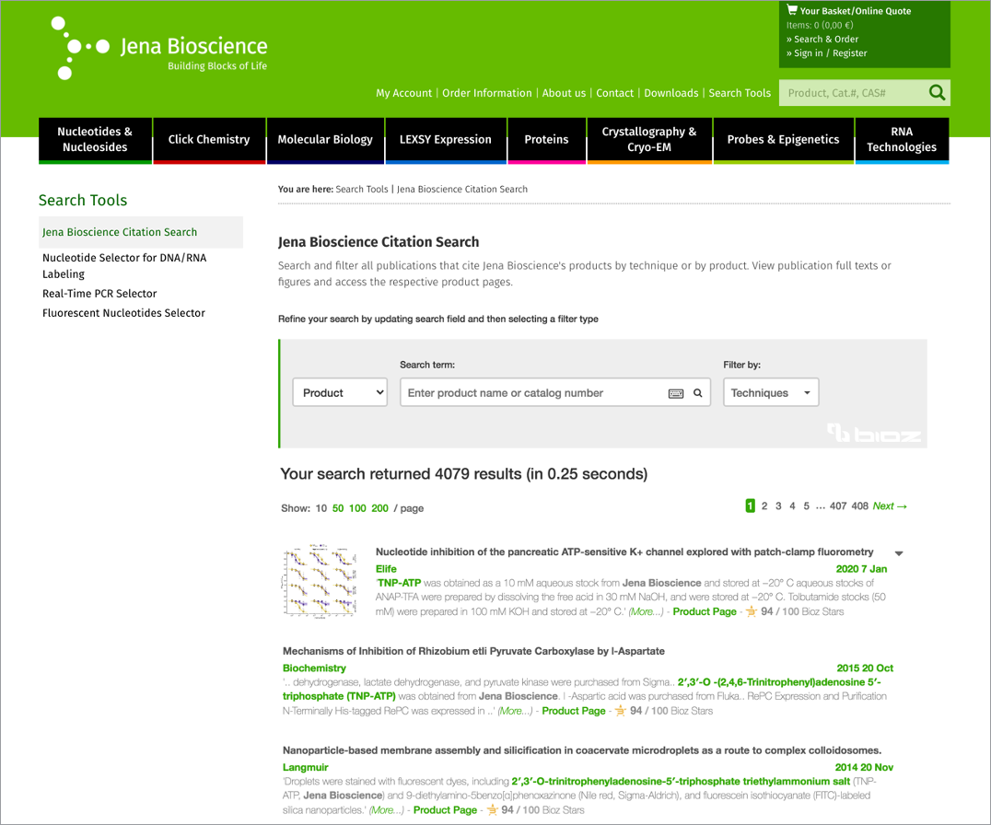Click 2',3'-O-trinitrophenyladenosine triethylammonium salt link
The height and width of the screenshot is (825, 991).
681,782
